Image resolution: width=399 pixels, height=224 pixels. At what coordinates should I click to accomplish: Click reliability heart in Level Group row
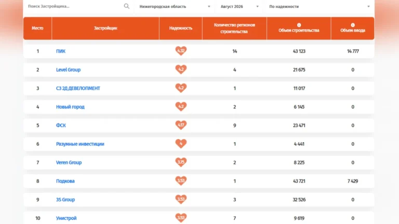(181, 69)
